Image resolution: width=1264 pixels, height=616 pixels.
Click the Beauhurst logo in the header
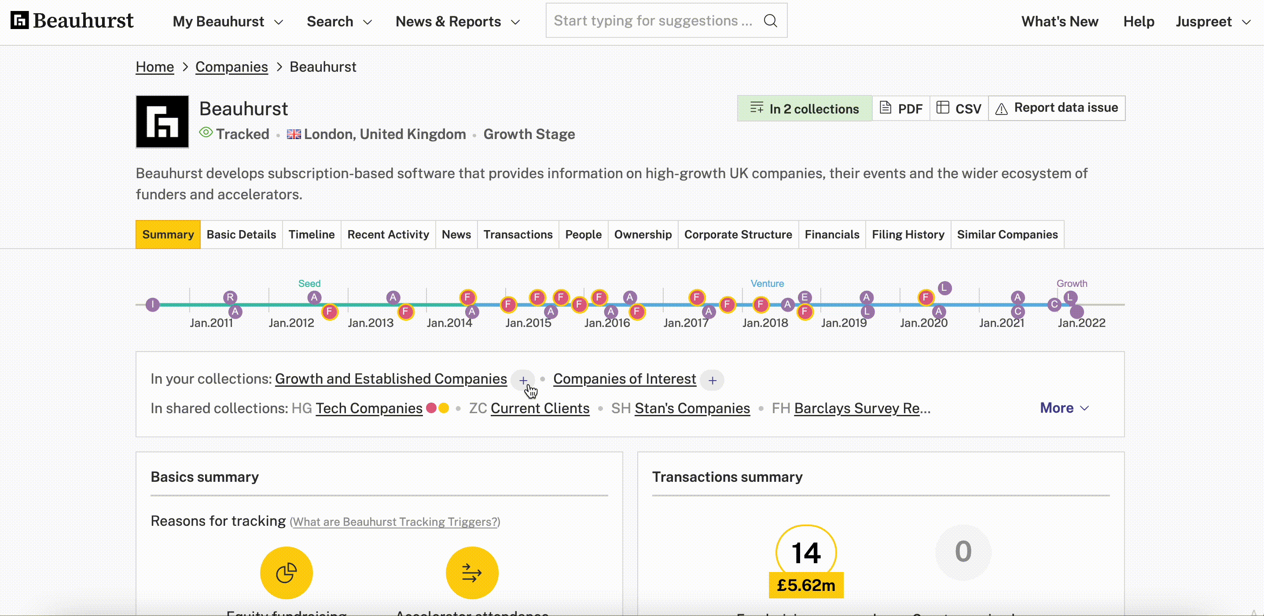click(x=72, y=21)
